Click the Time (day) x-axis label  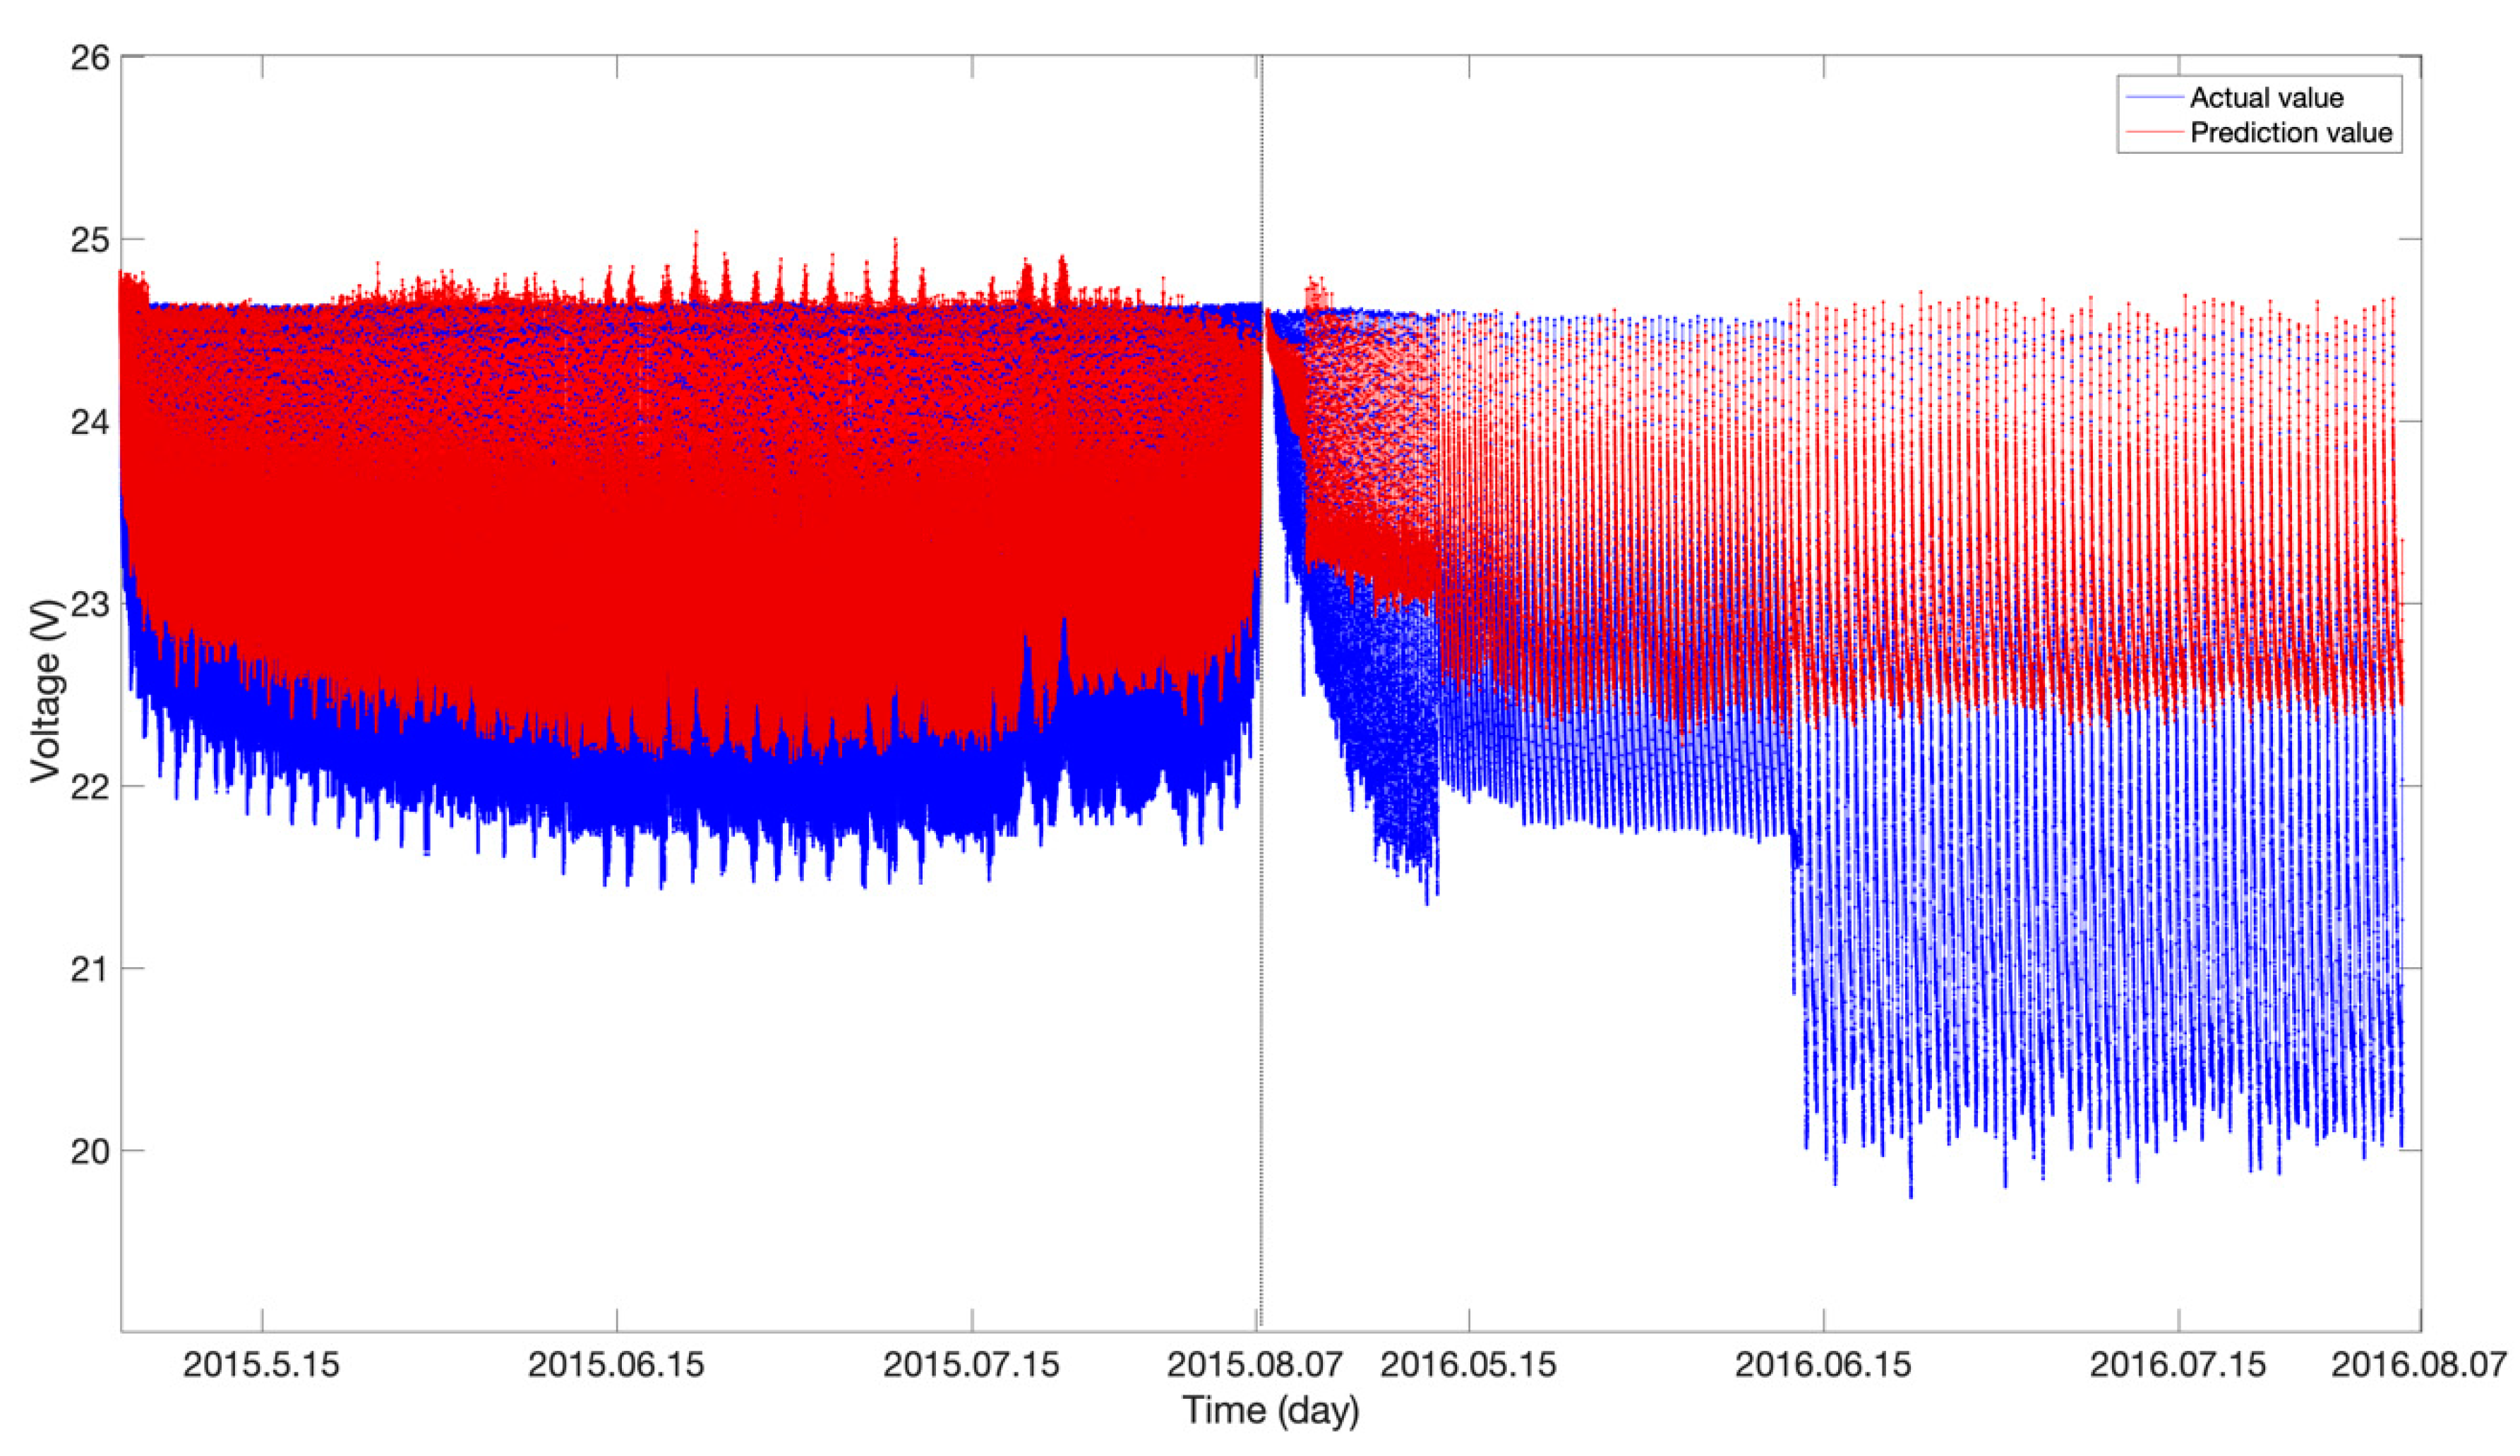1270,1410
